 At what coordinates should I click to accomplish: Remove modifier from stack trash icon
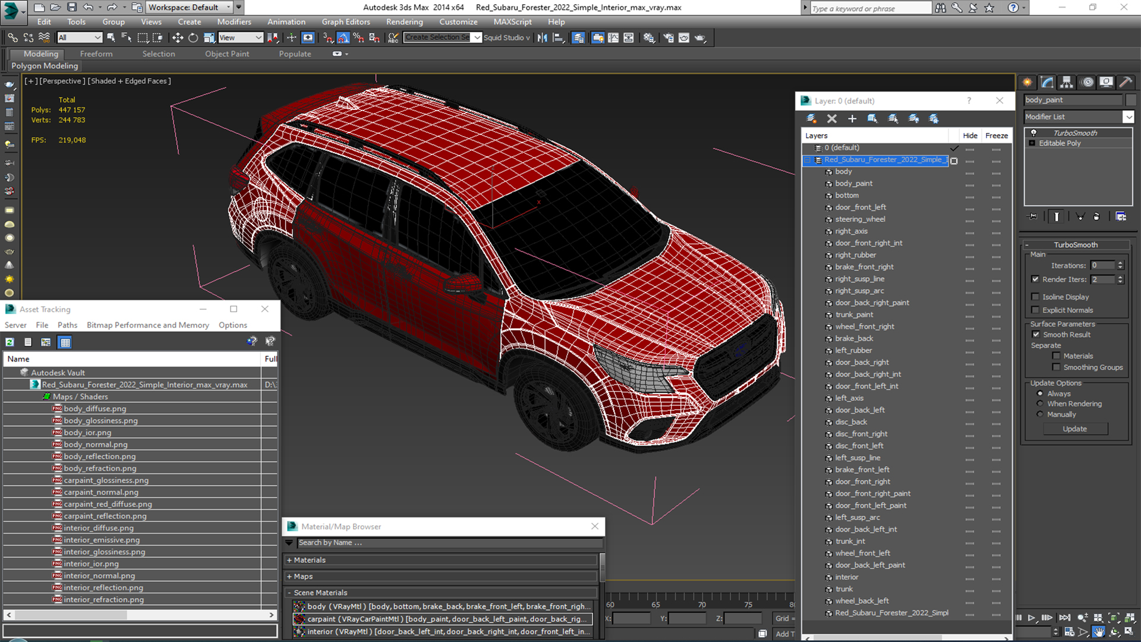(1096, 216)
